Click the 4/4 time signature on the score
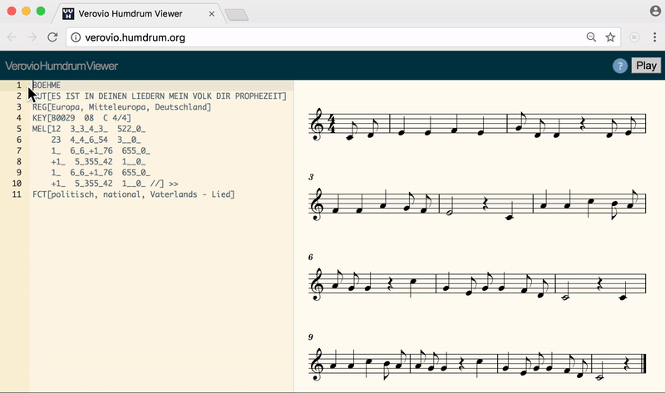 tap(332, 124)
